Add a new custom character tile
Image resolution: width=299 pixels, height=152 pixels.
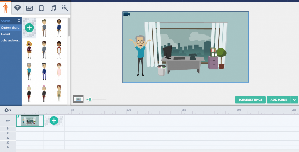[29, 28]
